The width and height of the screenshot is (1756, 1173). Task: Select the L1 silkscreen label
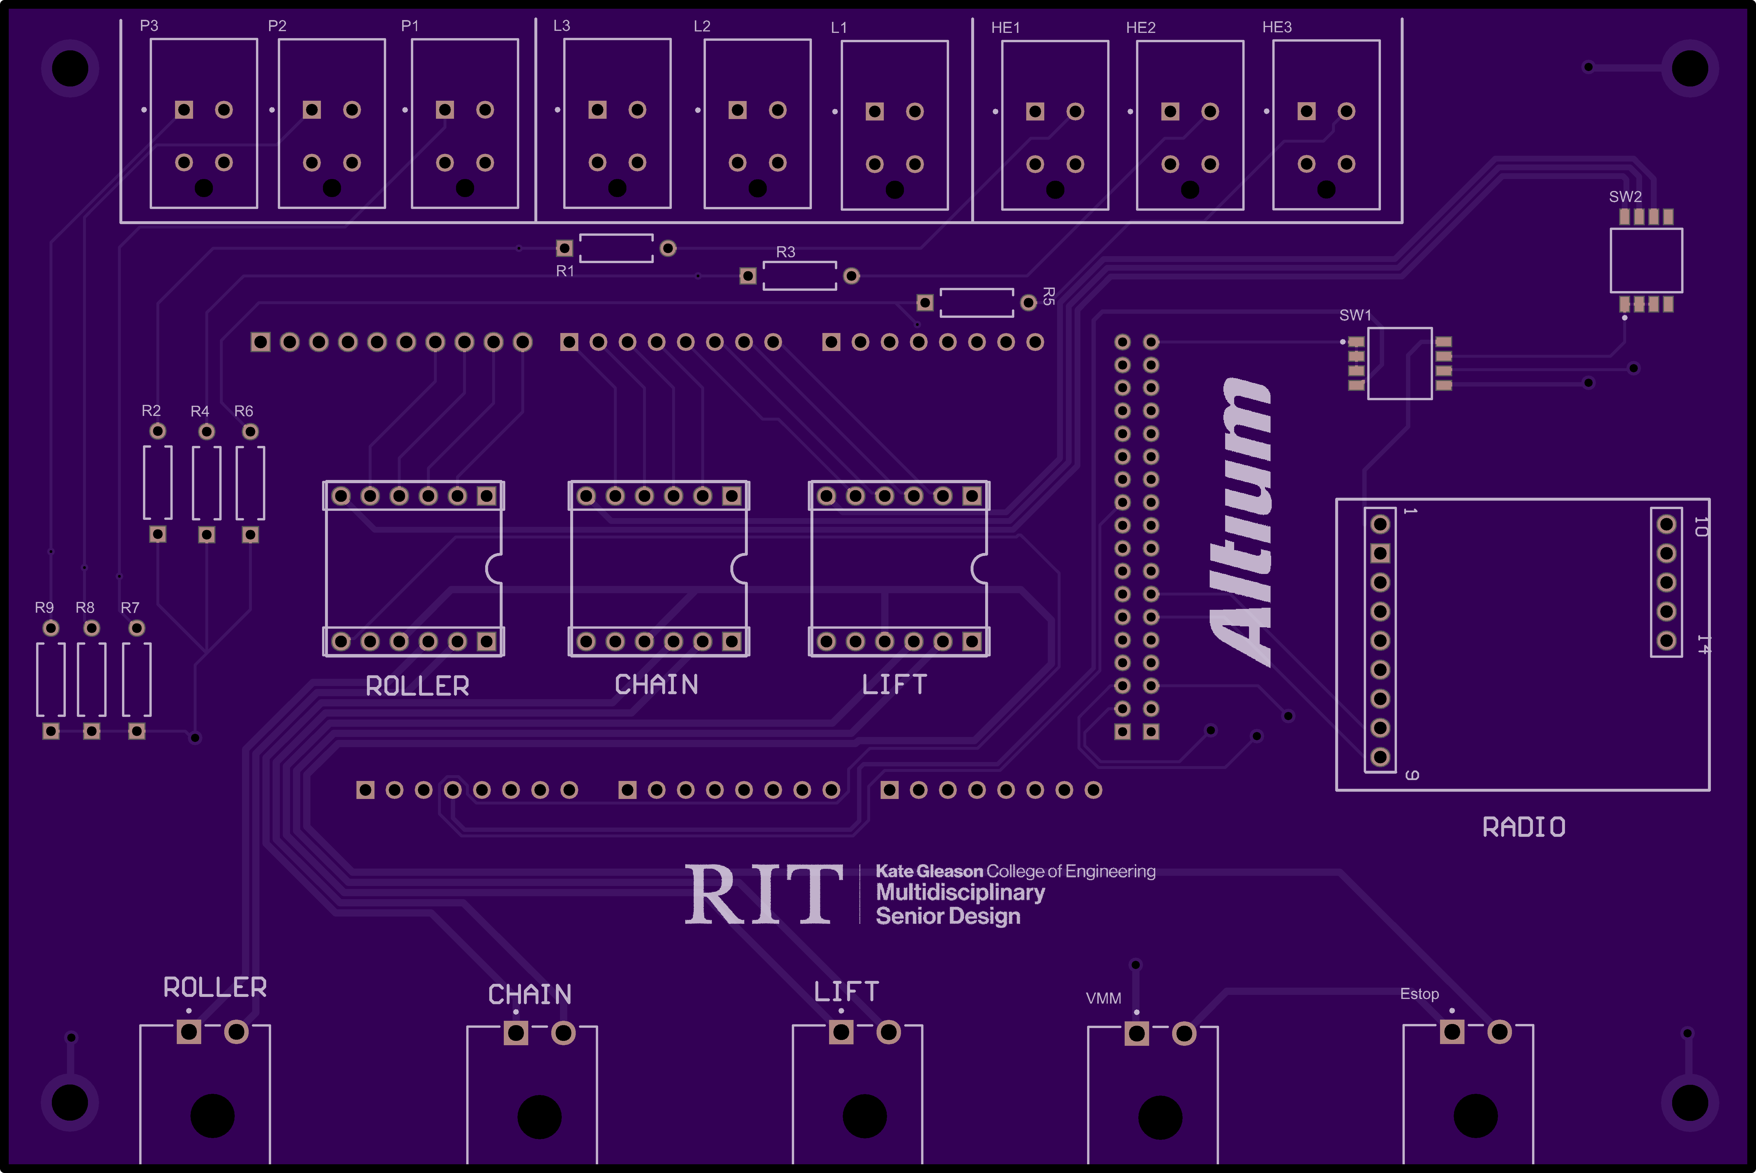[x=838, y=28]
